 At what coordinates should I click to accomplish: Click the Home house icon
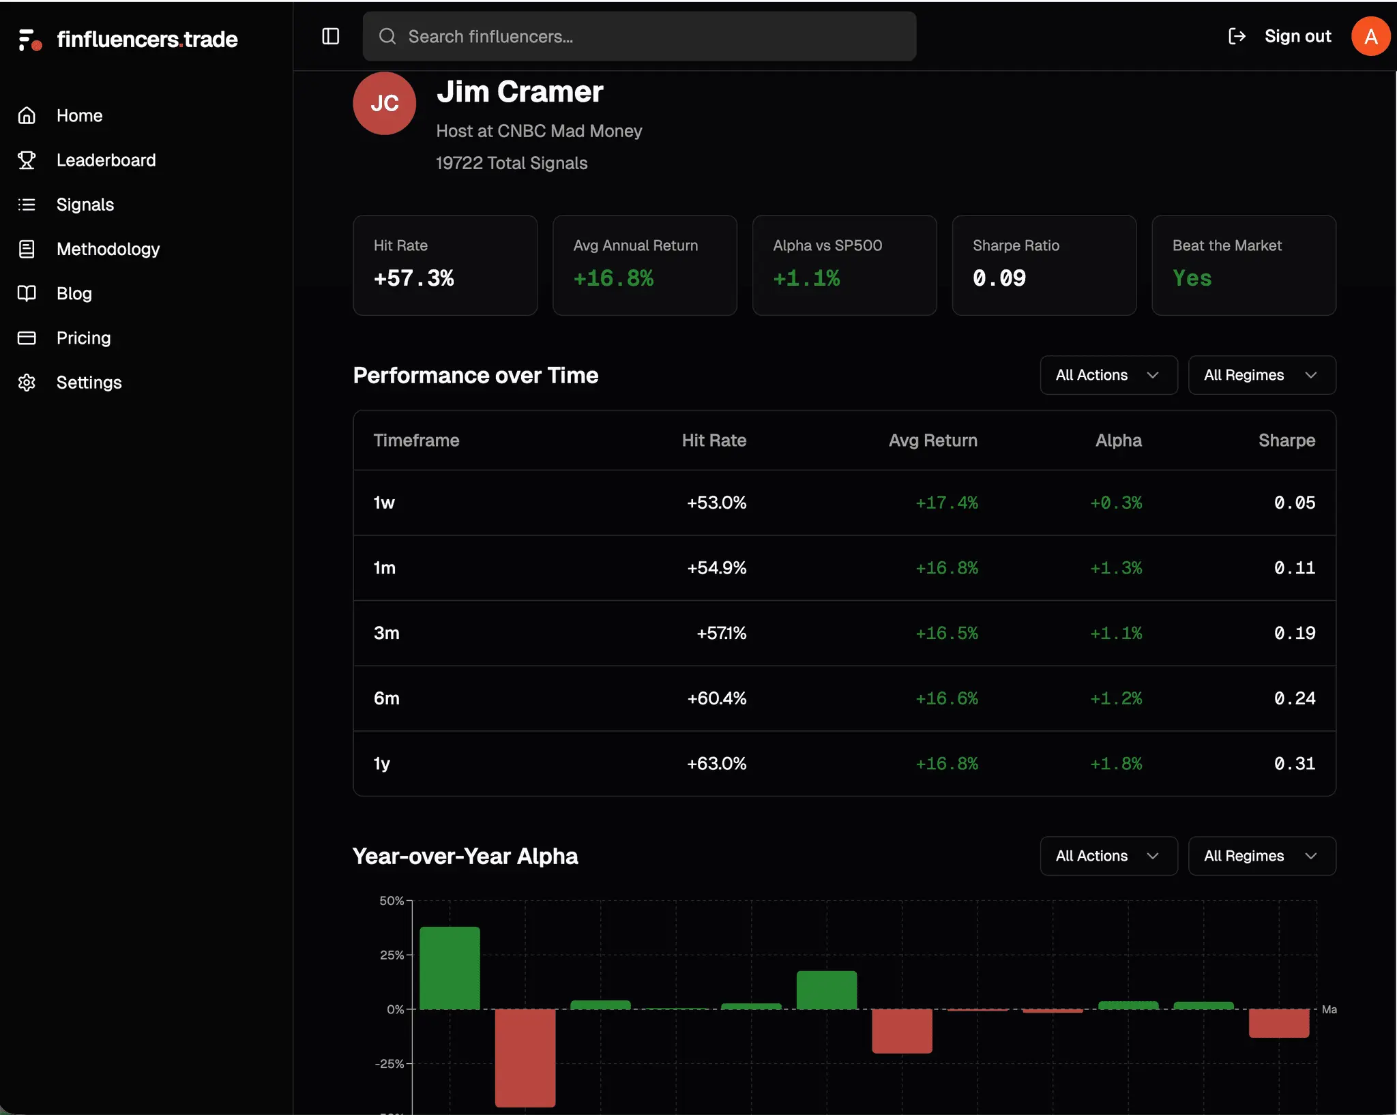(x=27, y=116)
